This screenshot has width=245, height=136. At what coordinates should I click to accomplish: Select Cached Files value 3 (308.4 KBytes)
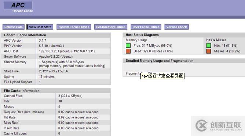(70, 96)
